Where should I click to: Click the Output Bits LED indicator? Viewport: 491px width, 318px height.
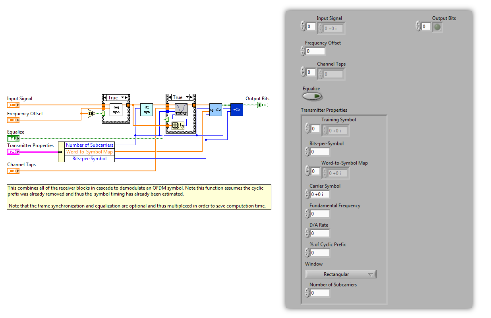[x=437, y=26]
